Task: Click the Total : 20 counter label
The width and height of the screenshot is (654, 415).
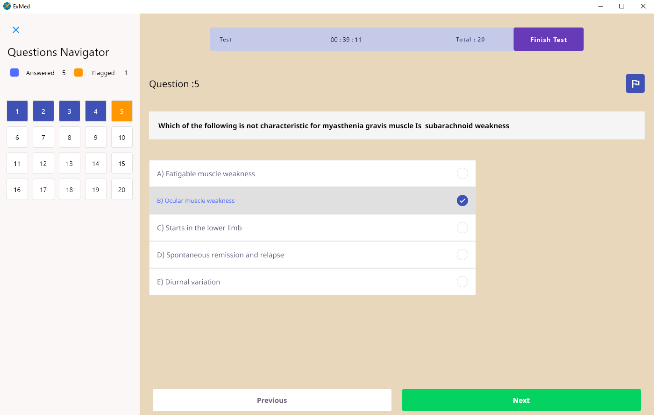Action: 470,39
